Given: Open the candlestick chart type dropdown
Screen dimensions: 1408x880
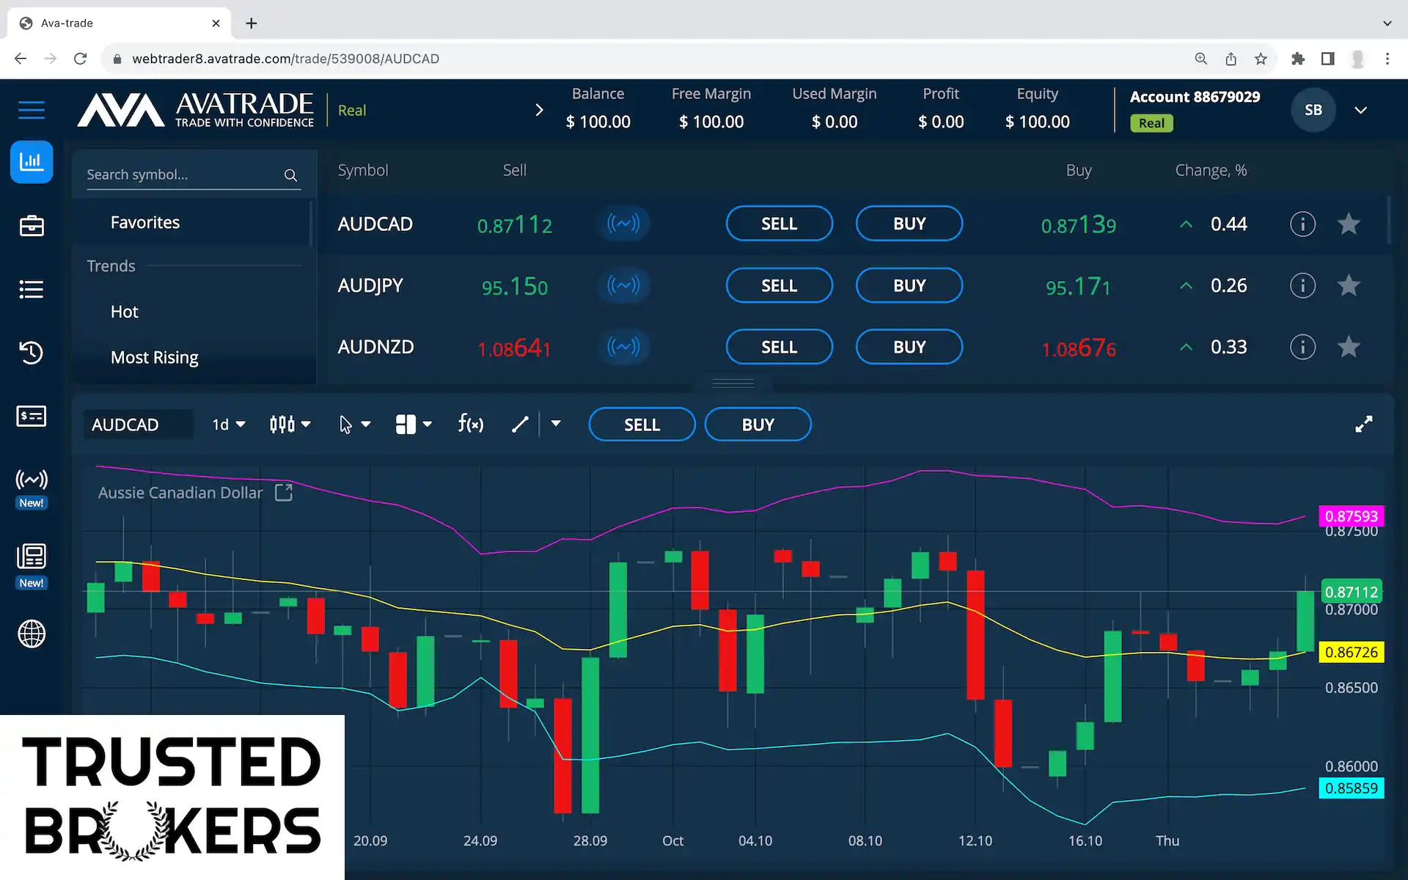Looking at the screenshot, I should pyautogui.click(x=290, y=424).
